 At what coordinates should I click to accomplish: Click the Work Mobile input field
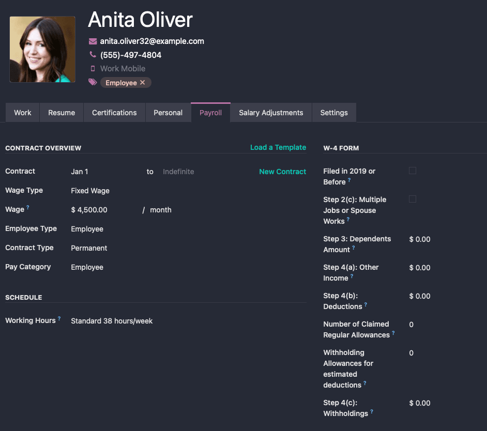coord(123,69)
